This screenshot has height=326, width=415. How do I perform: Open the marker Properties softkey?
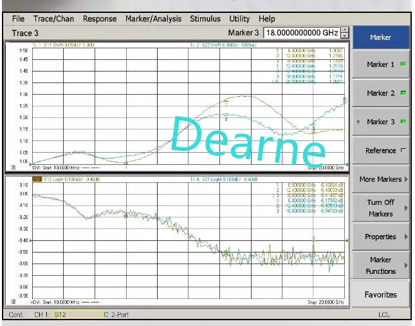point(380,236)
